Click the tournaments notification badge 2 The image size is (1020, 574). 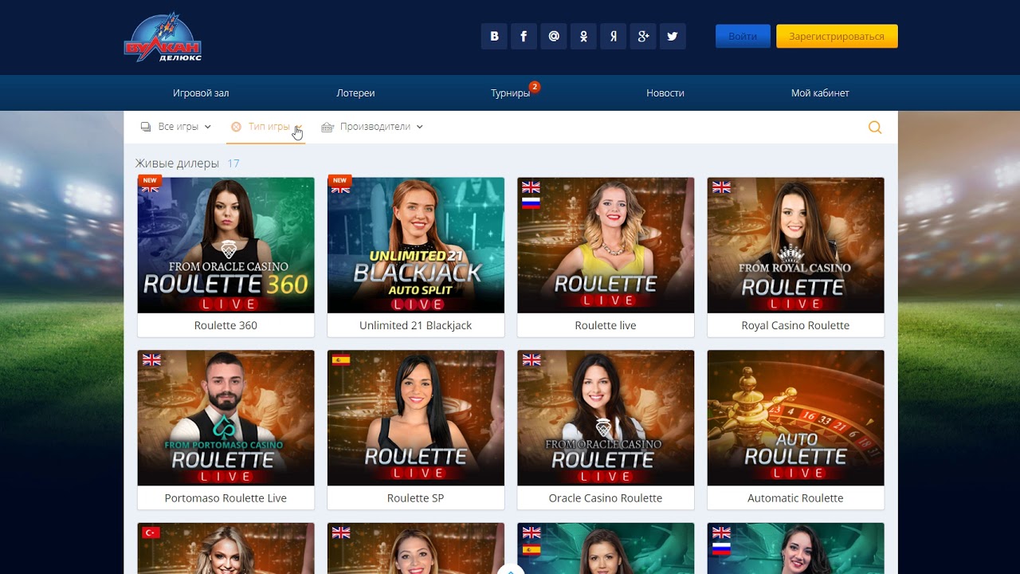coord(535,86)
